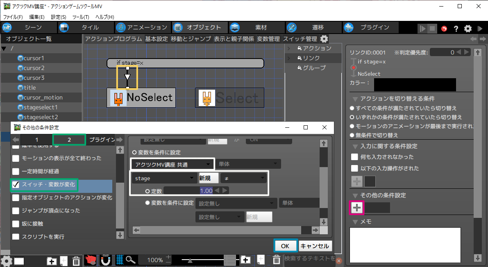Open the stage variable dropdown
Image resolution: width=488 pixels, height=267 pixels.
tap(164, 179)
